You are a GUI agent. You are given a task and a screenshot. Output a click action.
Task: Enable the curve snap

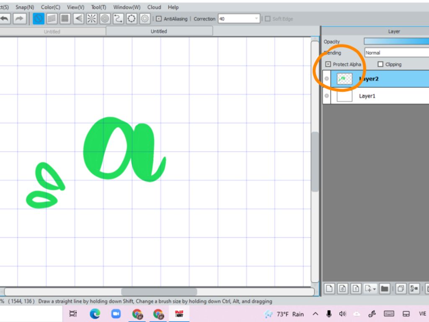click(x=118, y=18)
